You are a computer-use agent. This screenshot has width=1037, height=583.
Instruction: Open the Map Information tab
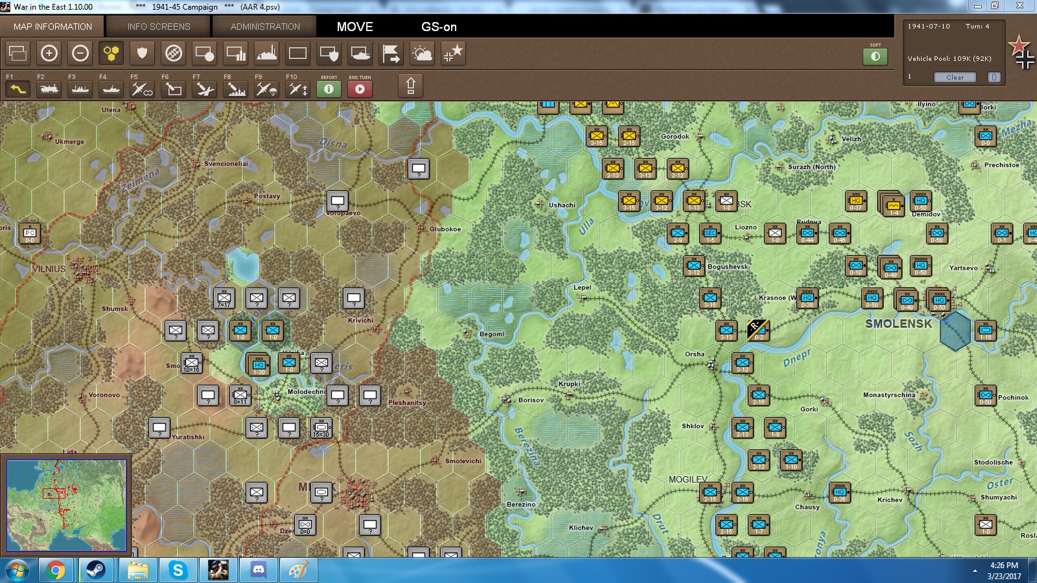[53, 27]
